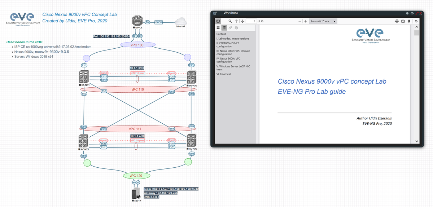Select the S2019 server node
Image resolution: width=433 pixels, height=207 pixels.
136,193
